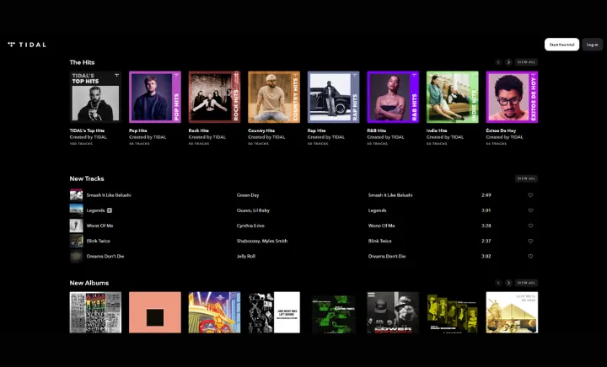This screenshot has height=367, width=607.
Task: Open the Country Hits playlist cover
Action: pos(274,97)
